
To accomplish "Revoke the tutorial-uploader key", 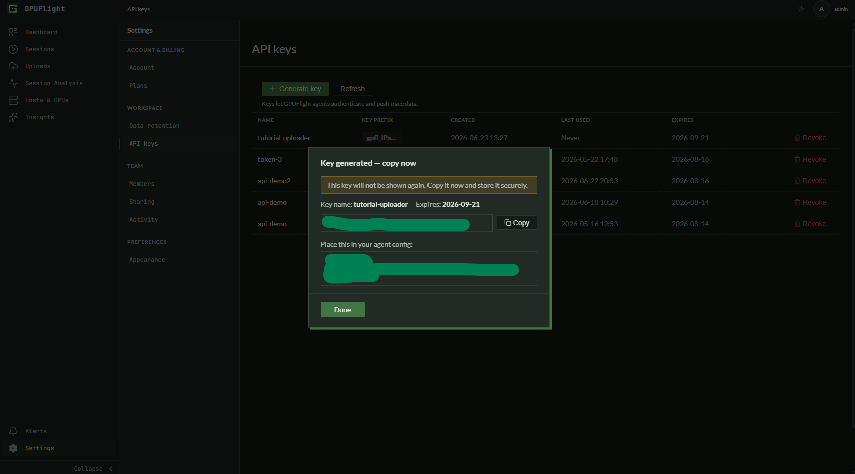I will pyautogui.click(x=810, y=138).
